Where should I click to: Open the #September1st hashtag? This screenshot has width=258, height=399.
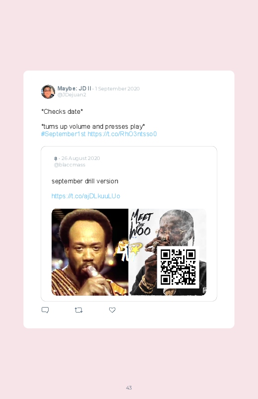64,134
